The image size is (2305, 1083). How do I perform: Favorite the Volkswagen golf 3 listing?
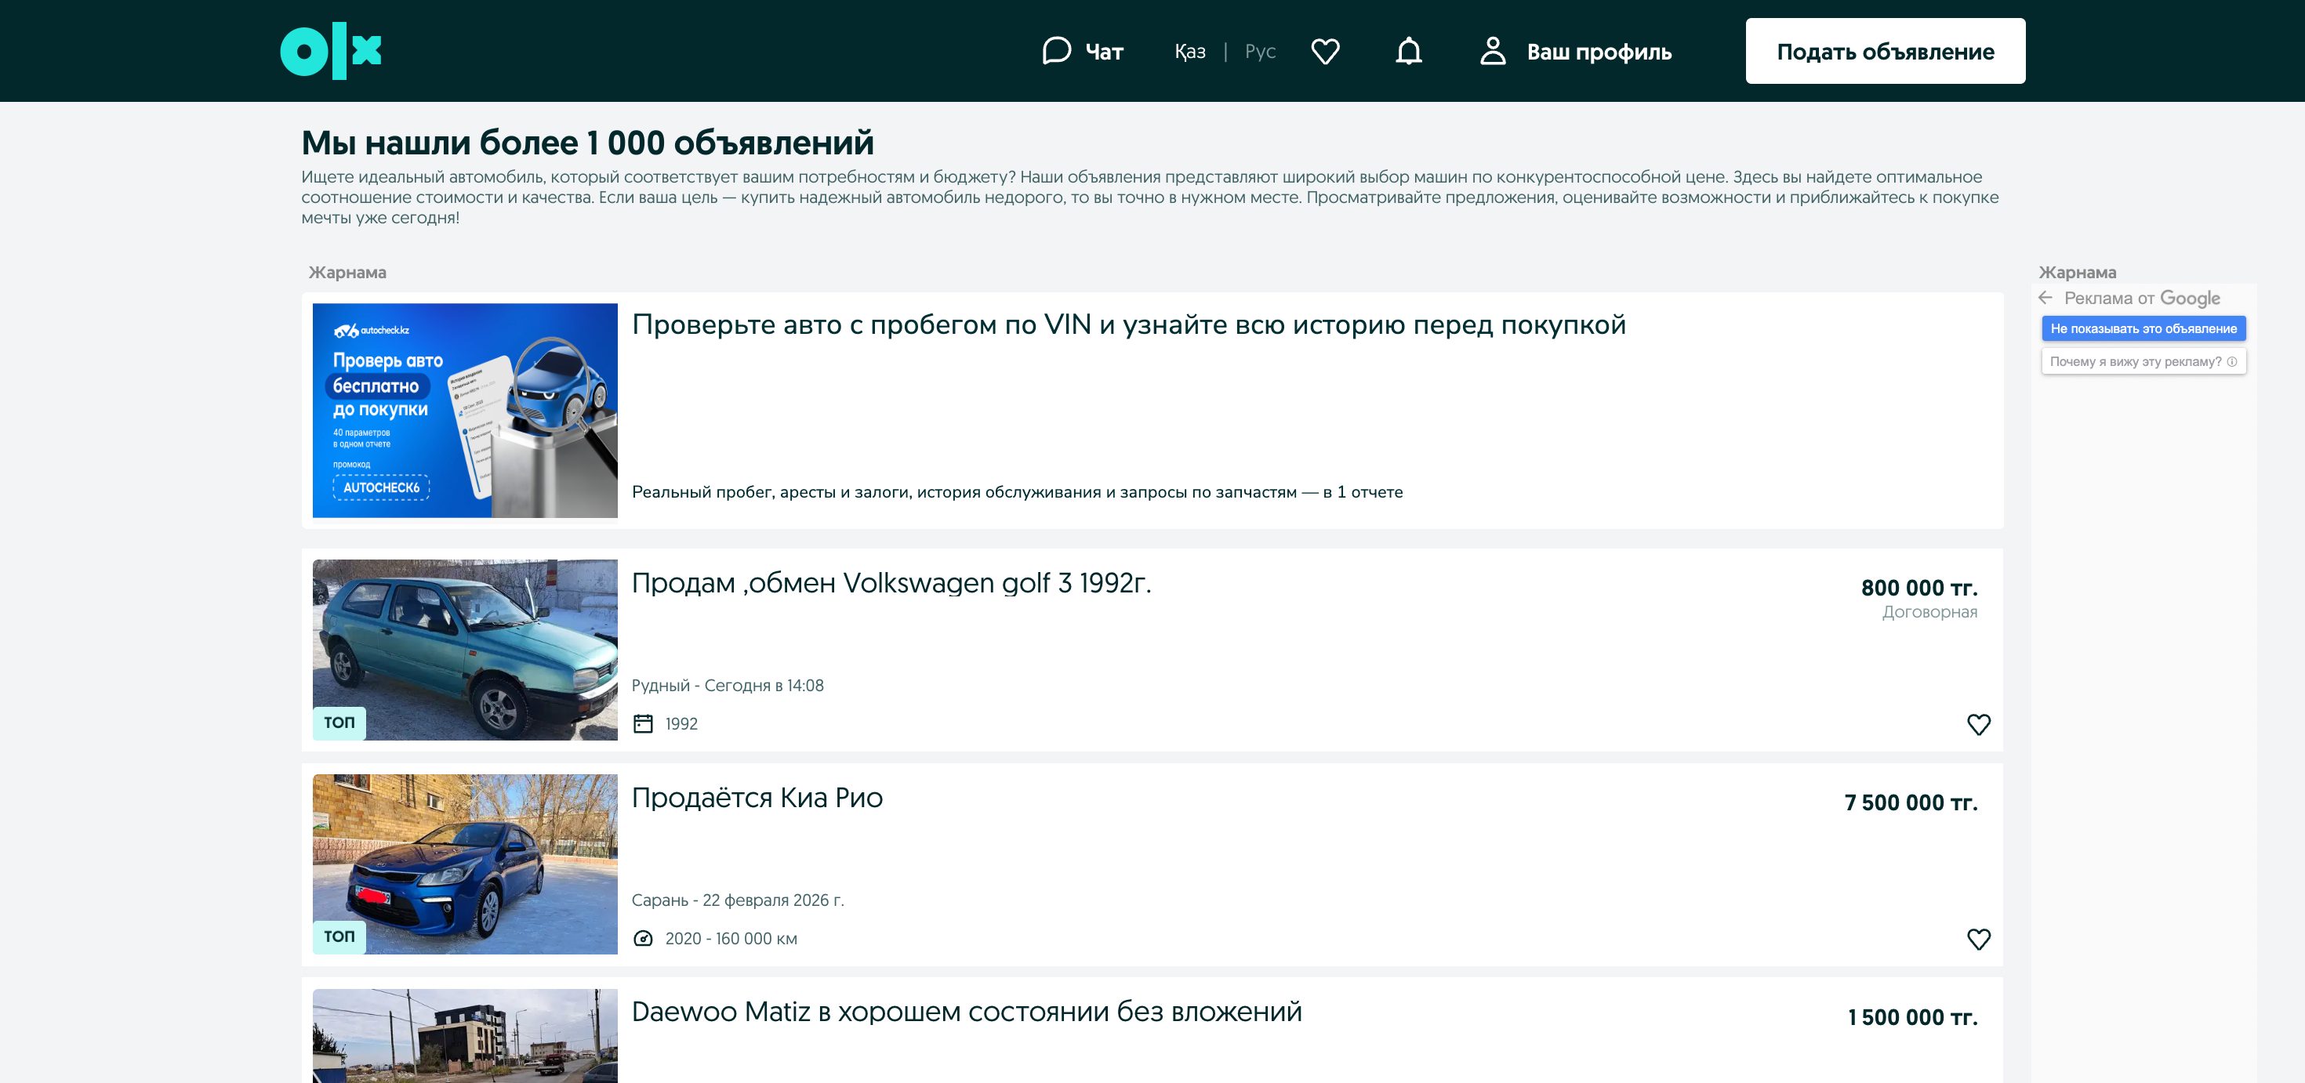[1978, 724]
